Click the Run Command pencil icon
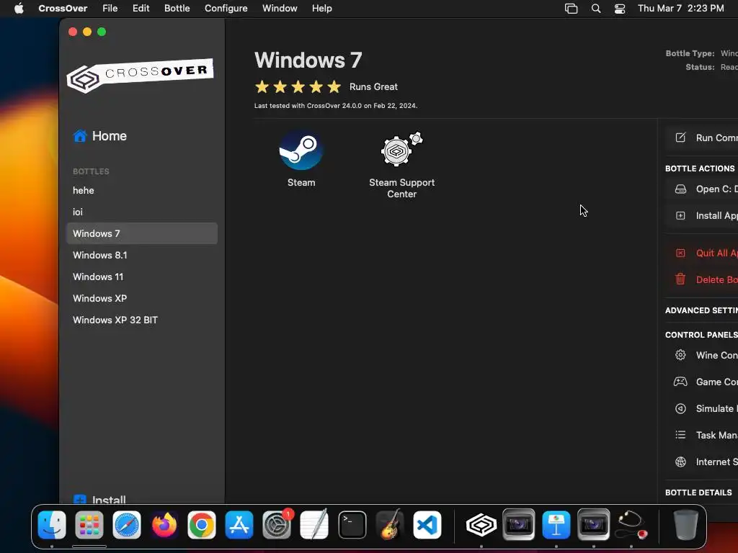This screenshot has height=553, width=738. click(x=680, y=138)
